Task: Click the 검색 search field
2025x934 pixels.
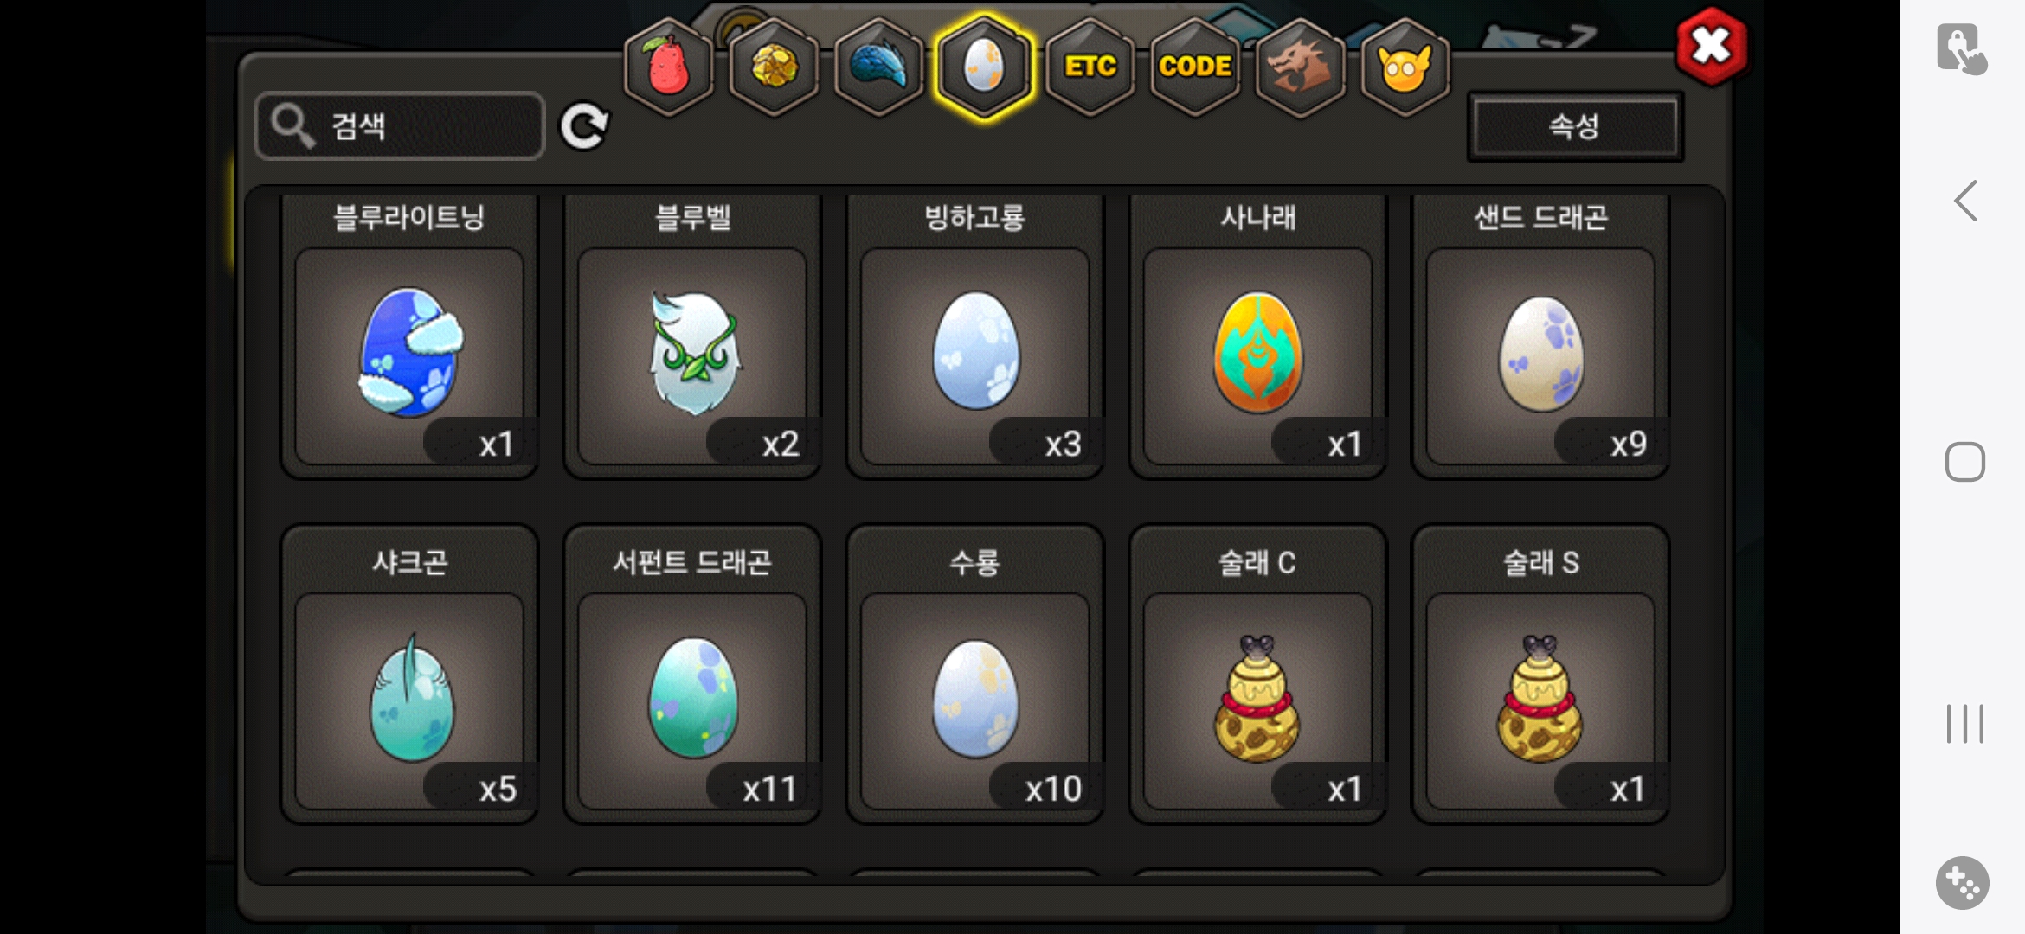Action: point(400,126)
